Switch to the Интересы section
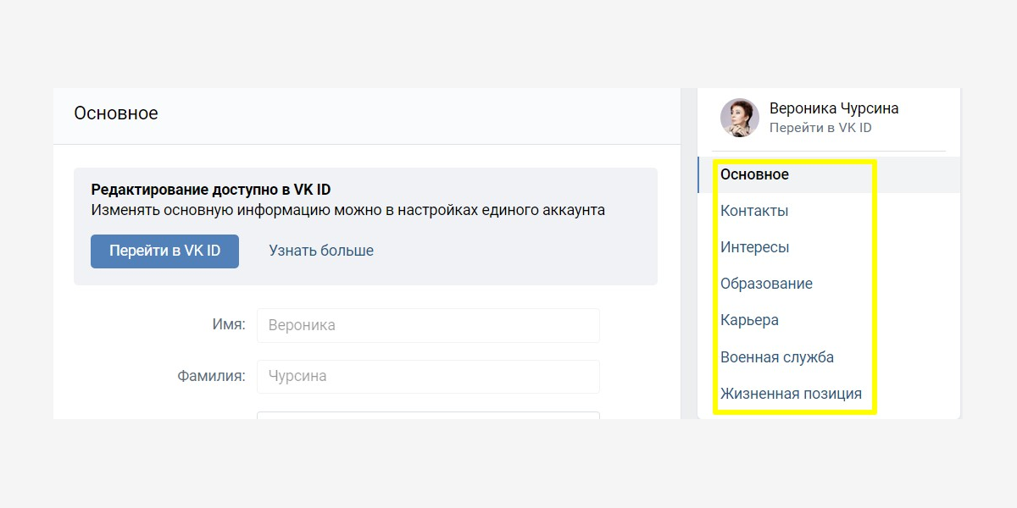The height and width of the screenshot is (508, 1017). pos(754,247)
